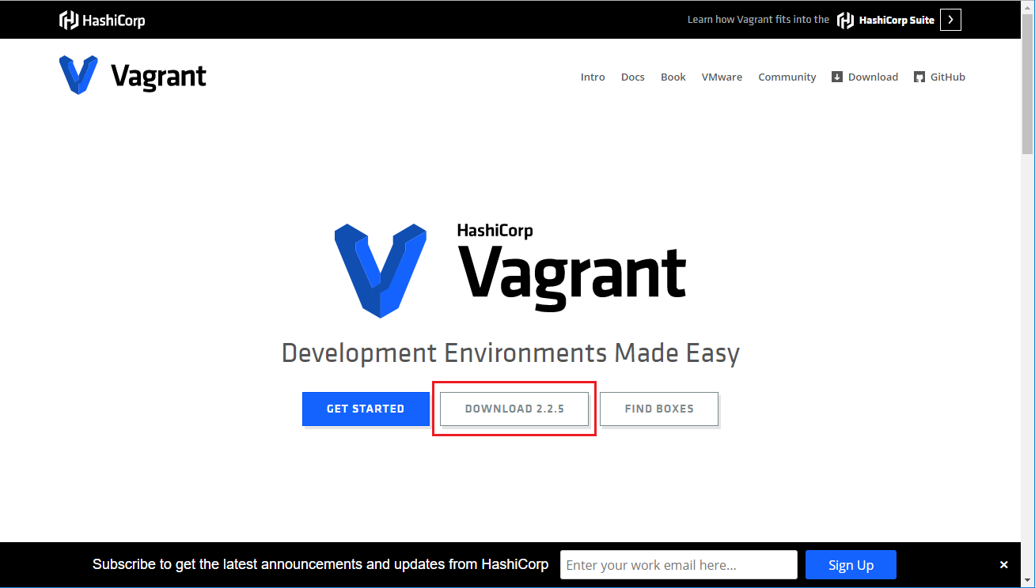
Task: Open the Community navigation item
Action: (x=787, y=77)
